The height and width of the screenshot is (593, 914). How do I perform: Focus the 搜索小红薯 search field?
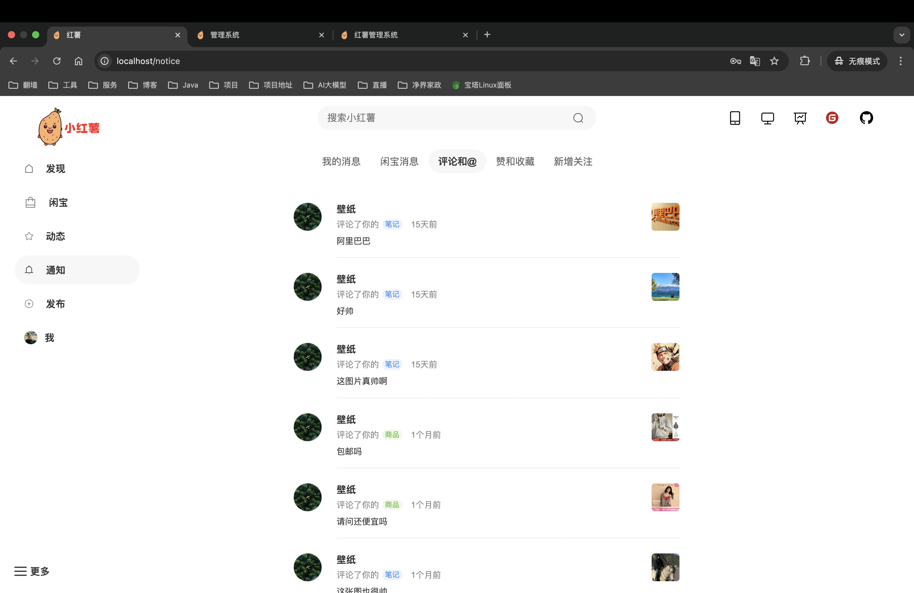point(442,118)
